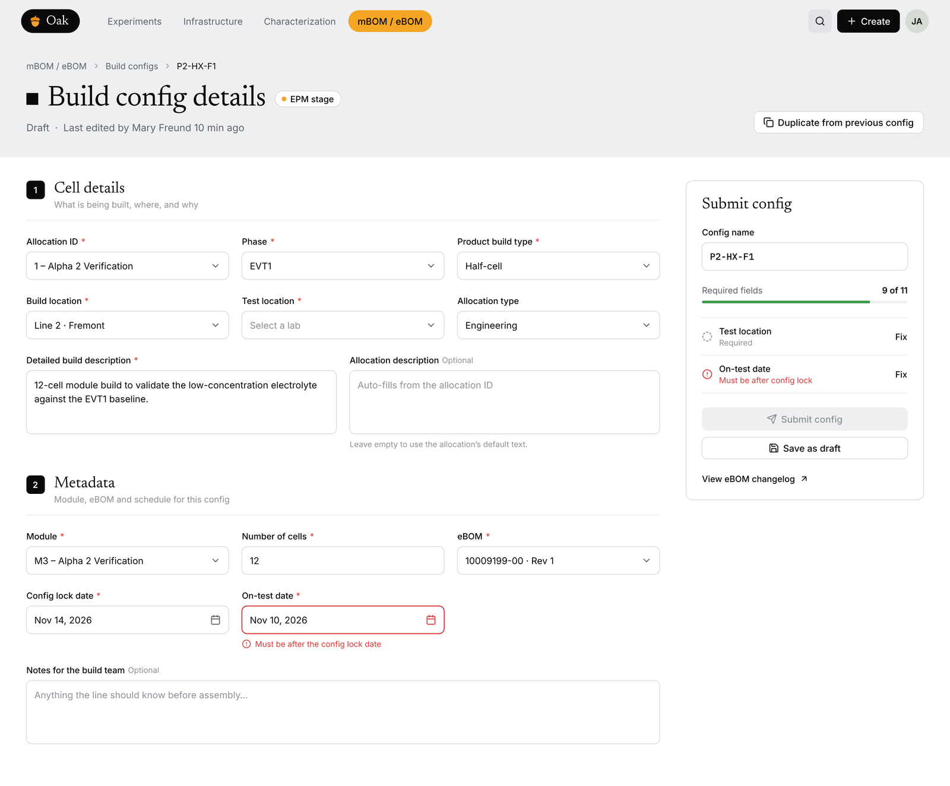This screenshot has height=786, width=950.
Task: Open View eBOM changelog link
Action: click(x=755, y=479)
